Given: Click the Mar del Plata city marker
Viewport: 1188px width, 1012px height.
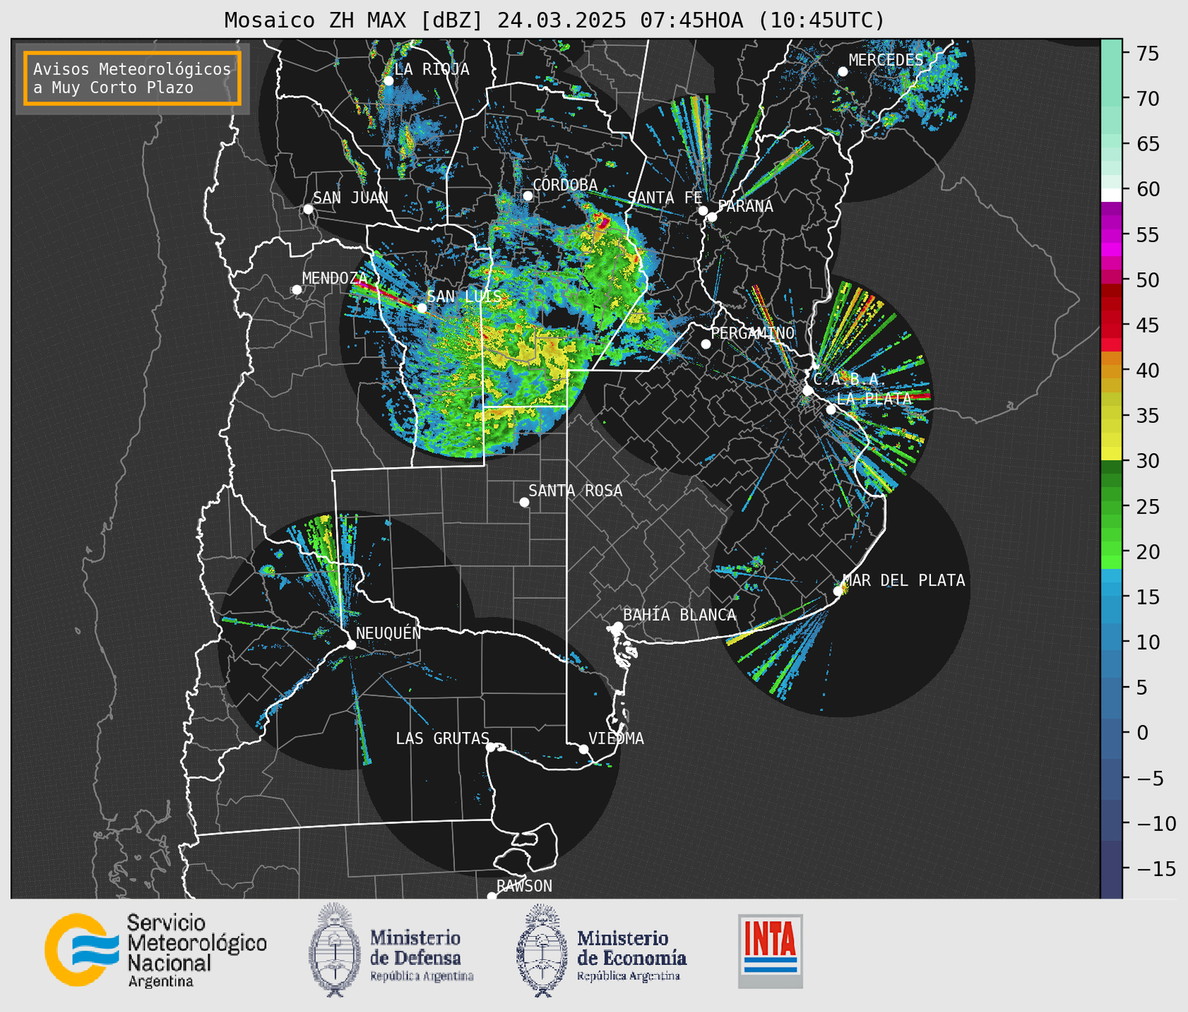Looking at the screenshot, I should pyautogui.click(x=837, y=591).
